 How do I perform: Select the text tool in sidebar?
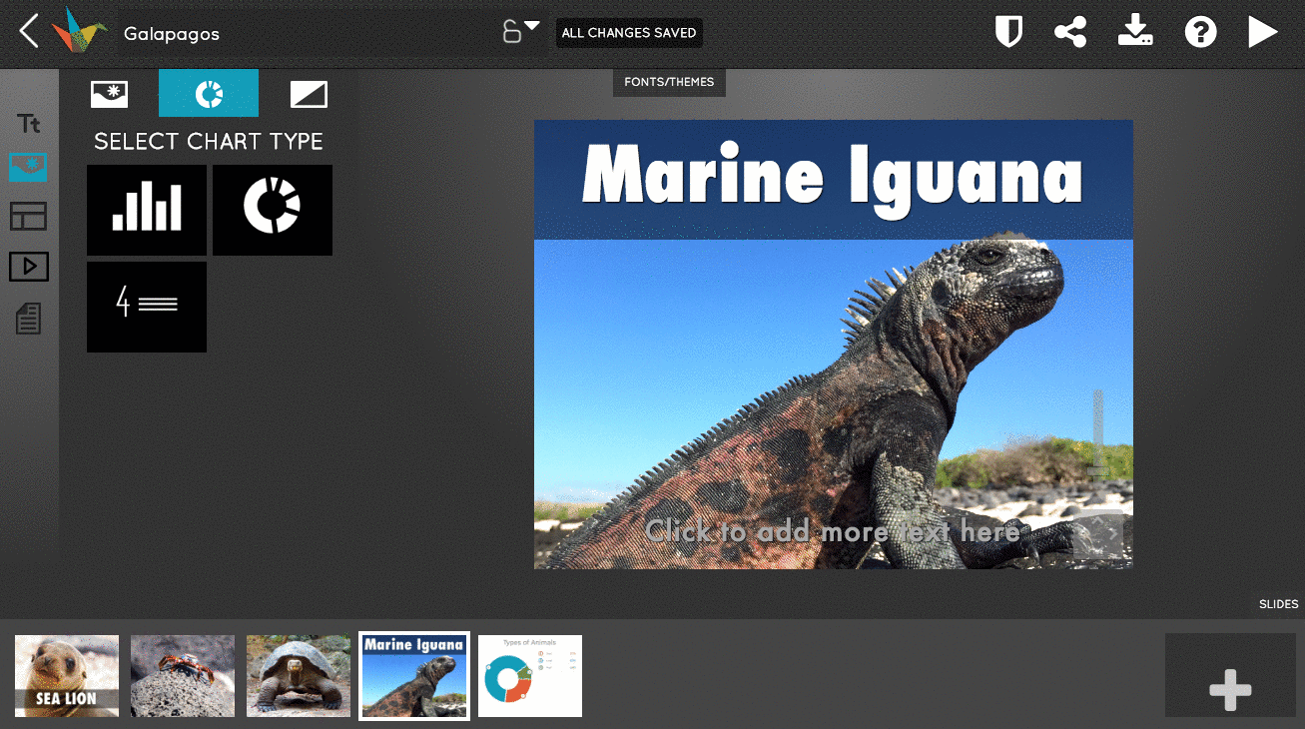click(28, 124)
